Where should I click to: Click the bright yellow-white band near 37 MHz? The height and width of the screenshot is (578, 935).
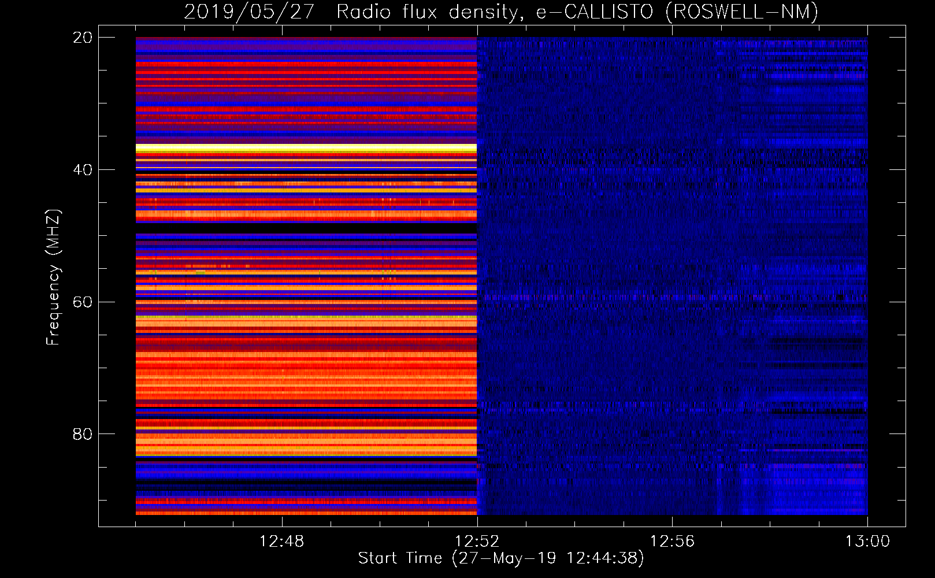pos(306,149)
